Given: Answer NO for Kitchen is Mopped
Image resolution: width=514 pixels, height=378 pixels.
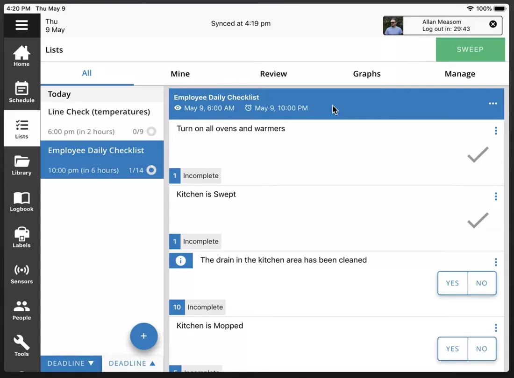Looking at the screenshot, I should (x=482, y=349).
